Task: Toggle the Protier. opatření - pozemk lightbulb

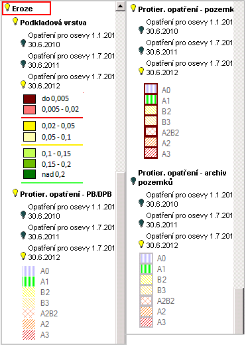Action: click(x=133, y=8)
